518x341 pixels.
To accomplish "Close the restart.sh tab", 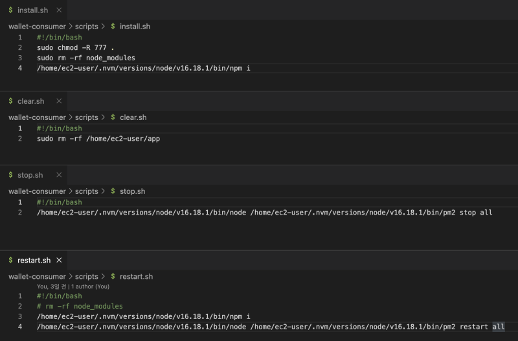I will point(59,260).
